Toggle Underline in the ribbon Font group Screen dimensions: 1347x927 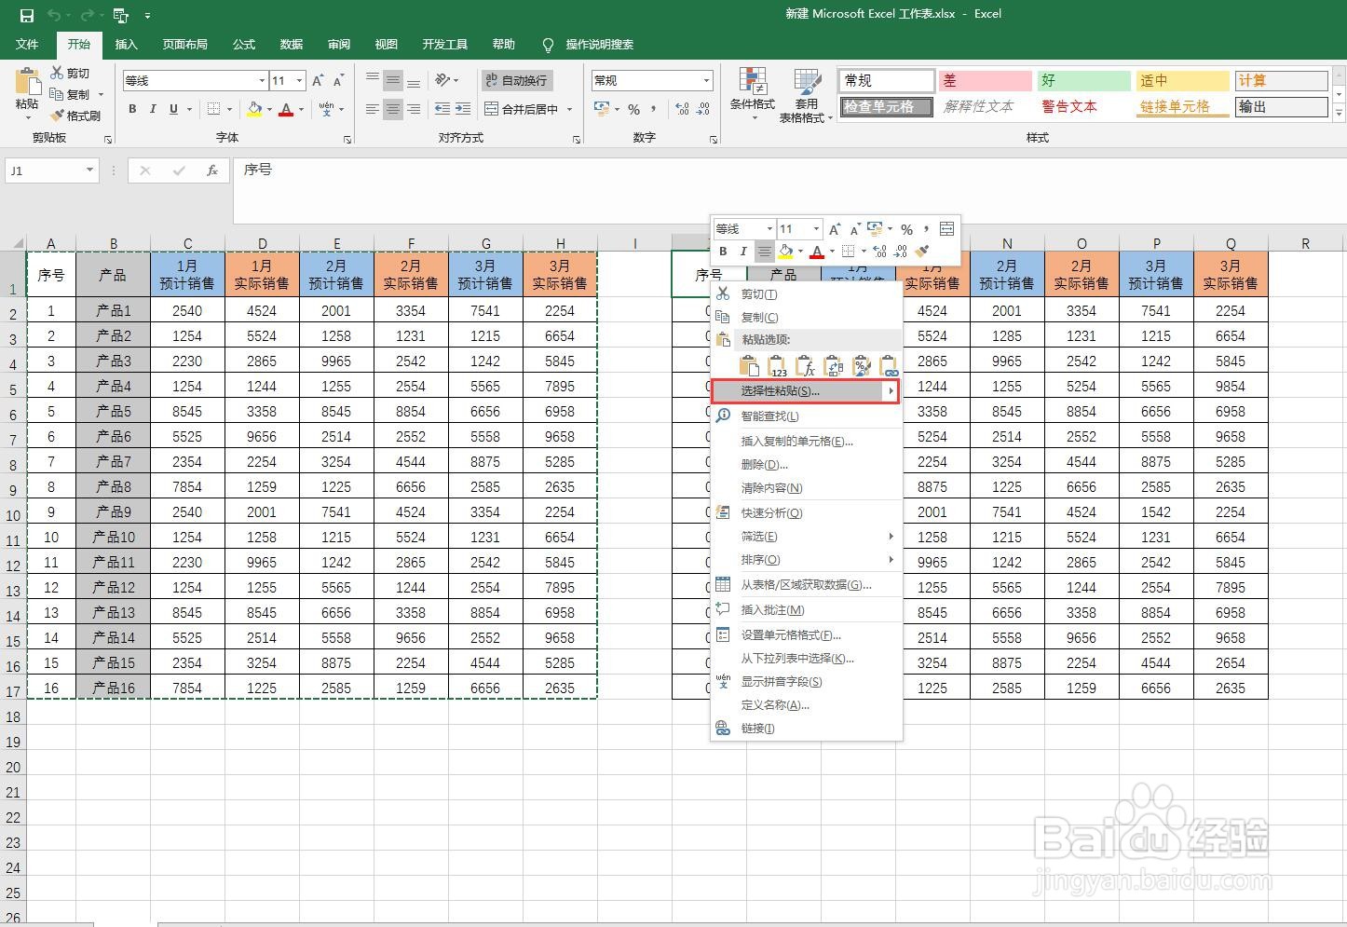pyautogui.click(x=173, y=109)
